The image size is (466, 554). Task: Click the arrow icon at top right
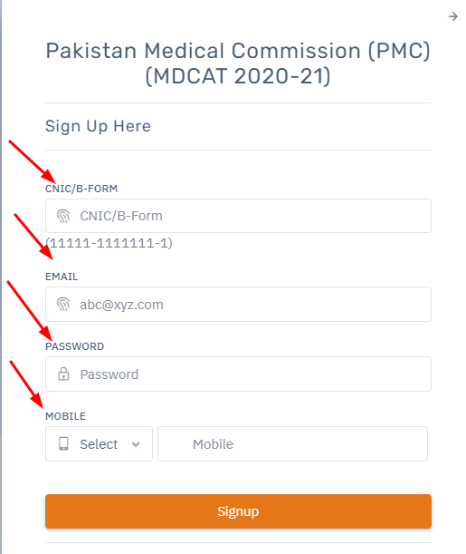coord(453,16)
